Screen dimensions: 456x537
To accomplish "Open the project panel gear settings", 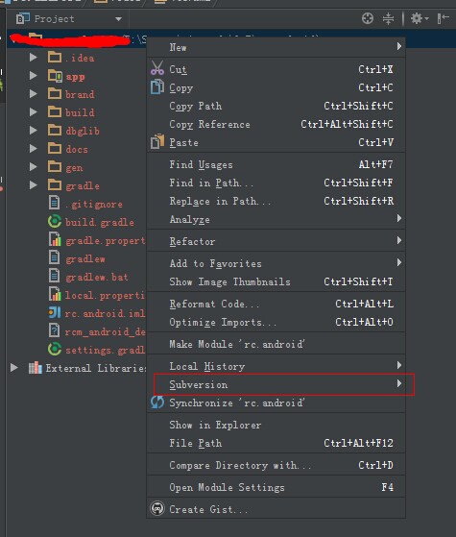I will tap(419, 18).
